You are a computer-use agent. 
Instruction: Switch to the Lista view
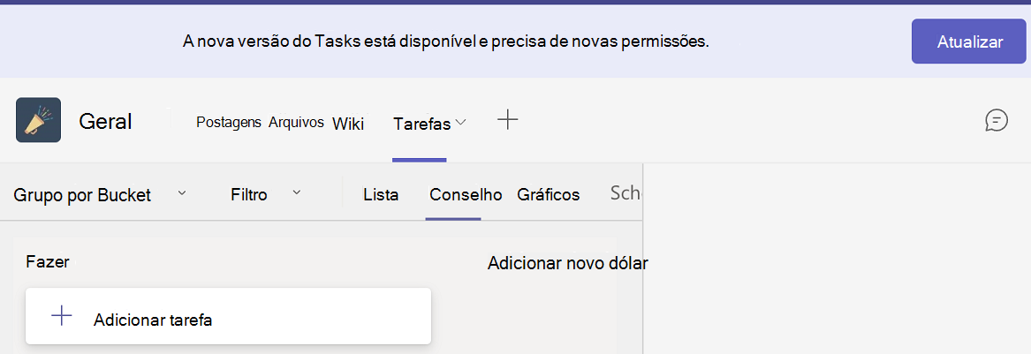coord(381,195)
